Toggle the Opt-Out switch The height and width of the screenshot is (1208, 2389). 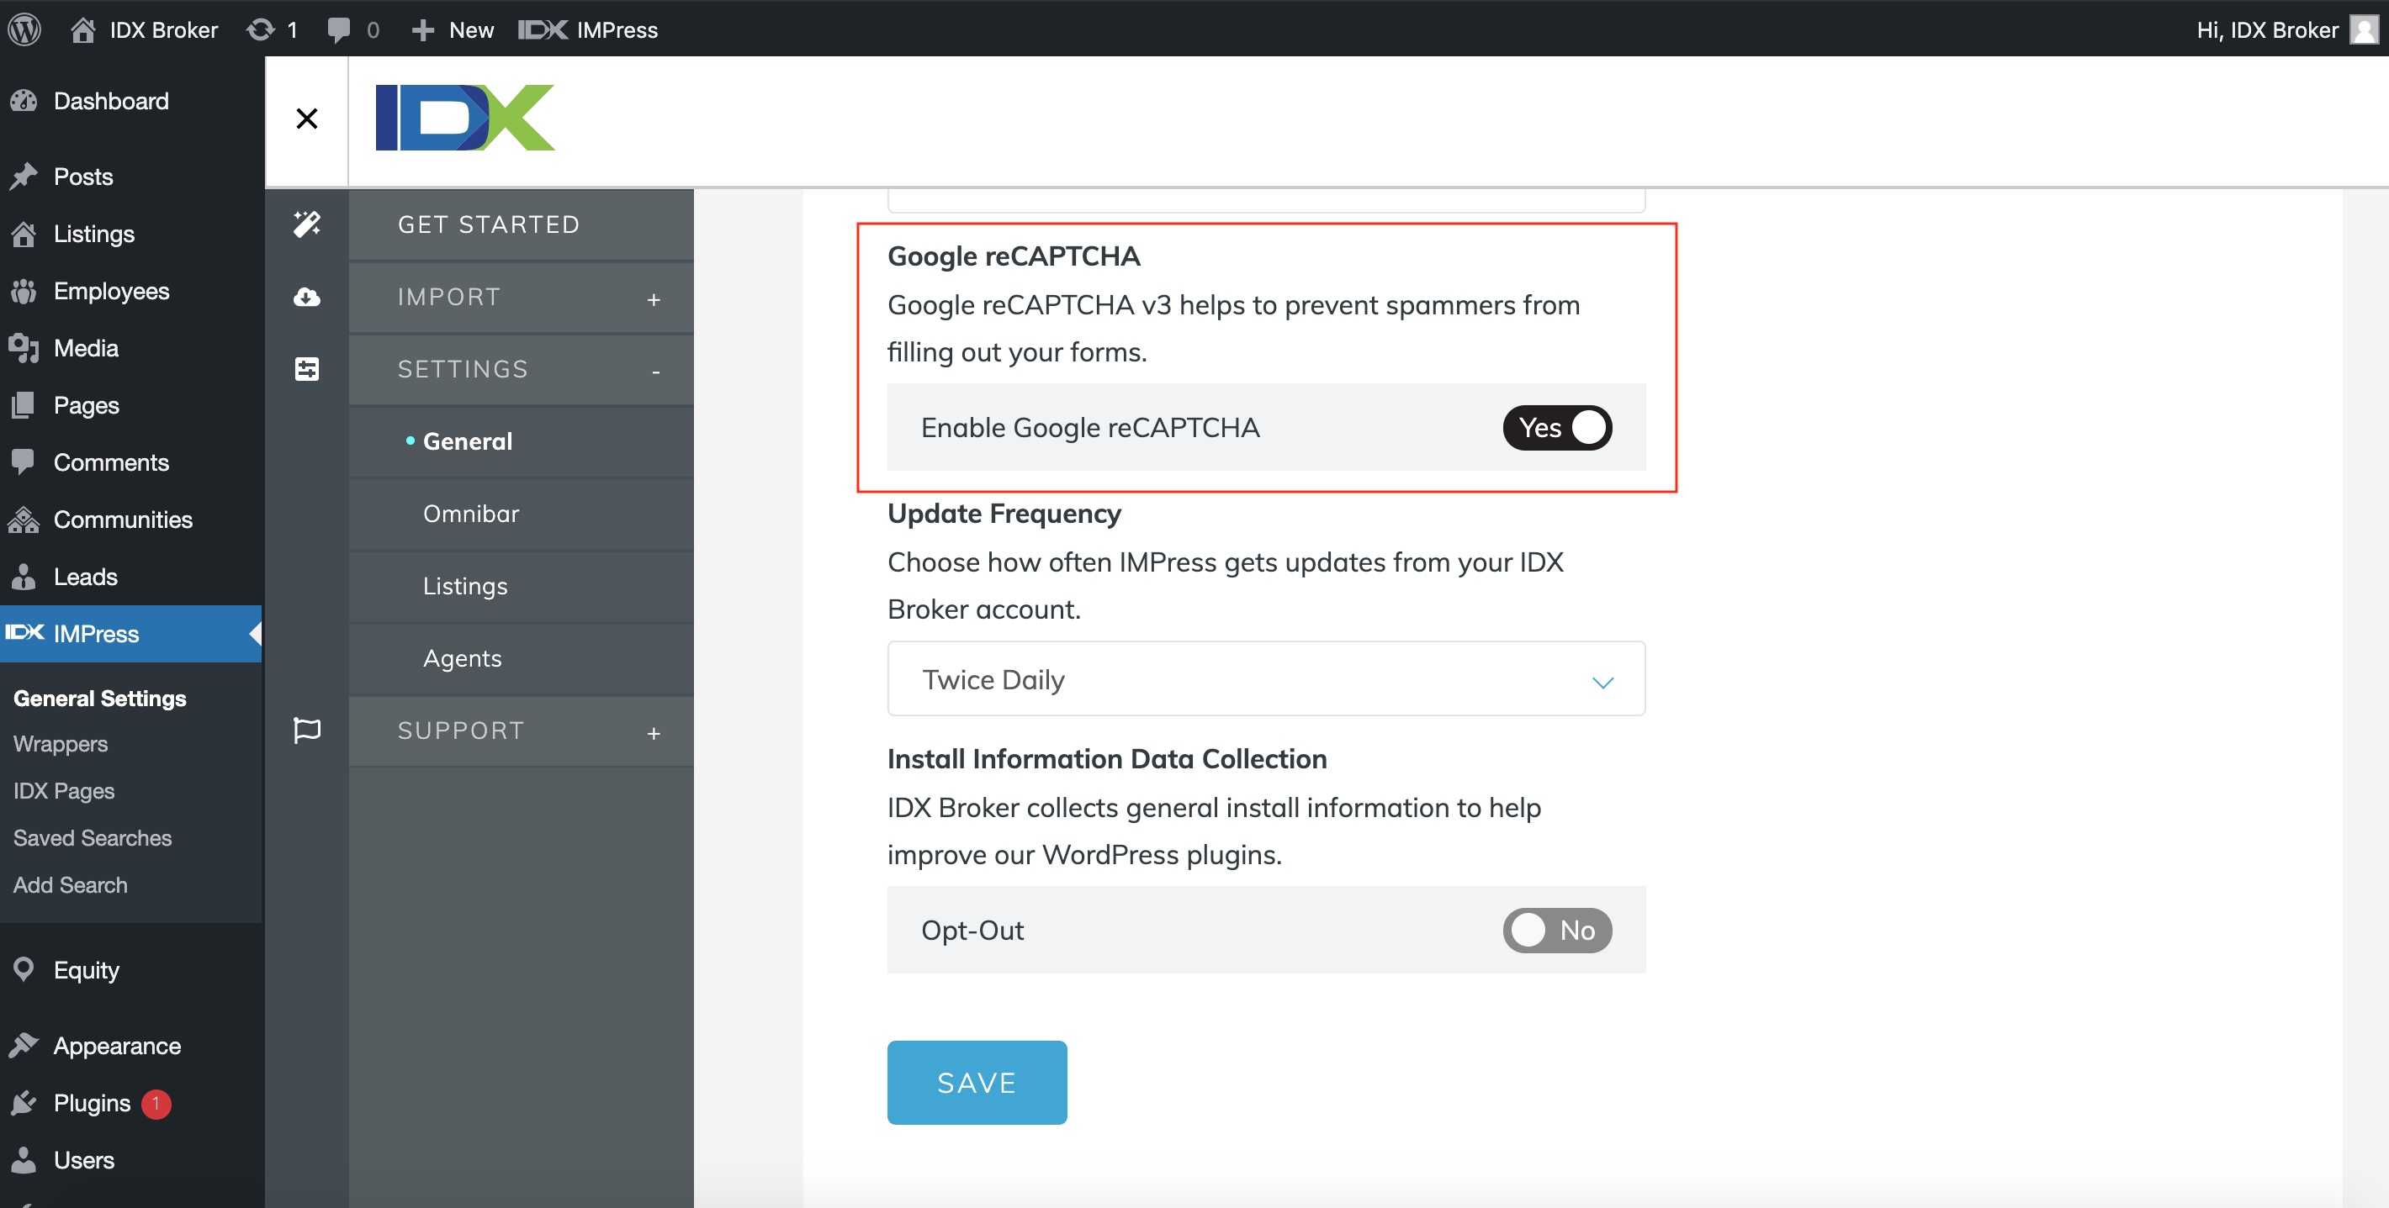[1557, 930]
